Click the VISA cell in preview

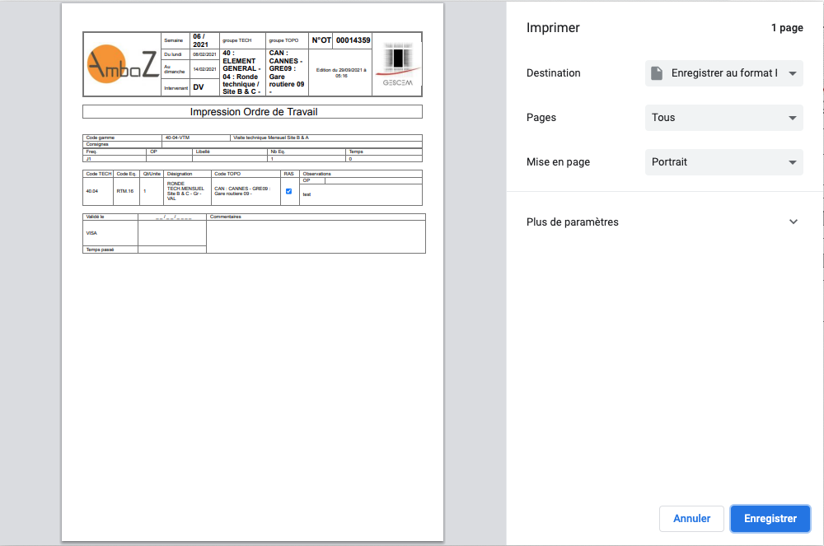tap(110, 233)
